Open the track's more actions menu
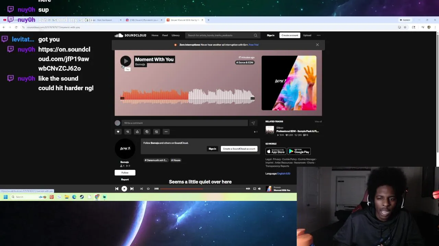 click(166, 132)
